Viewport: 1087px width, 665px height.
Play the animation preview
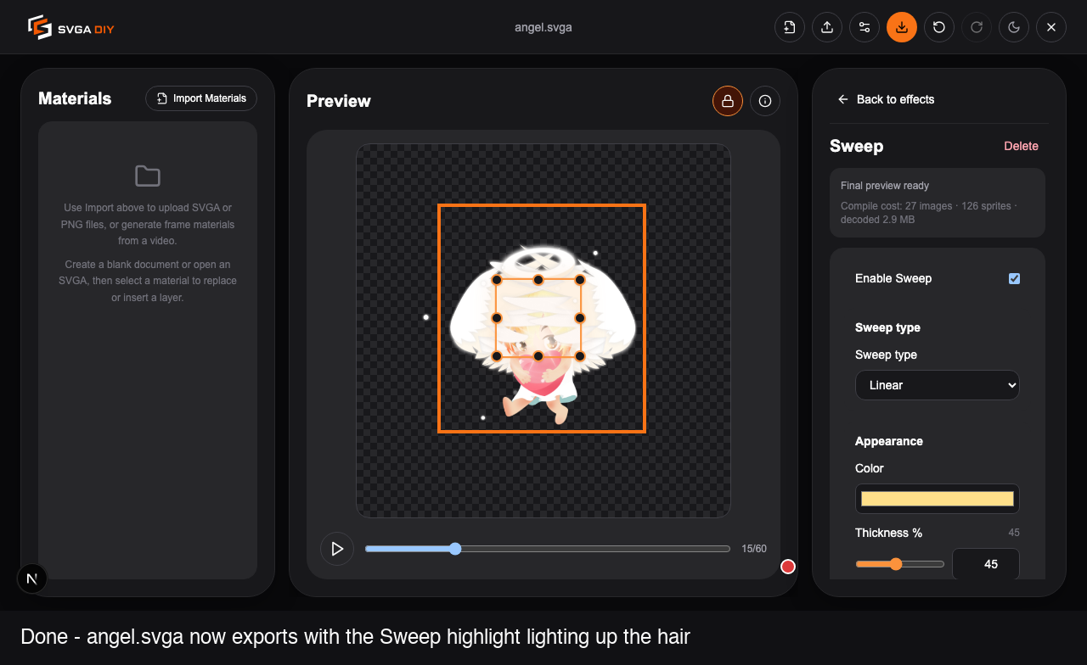(x=337, y=549)
